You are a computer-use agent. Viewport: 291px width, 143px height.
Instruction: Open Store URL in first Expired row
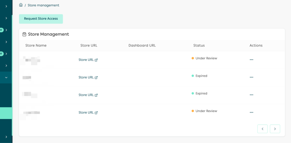[88, 77]
